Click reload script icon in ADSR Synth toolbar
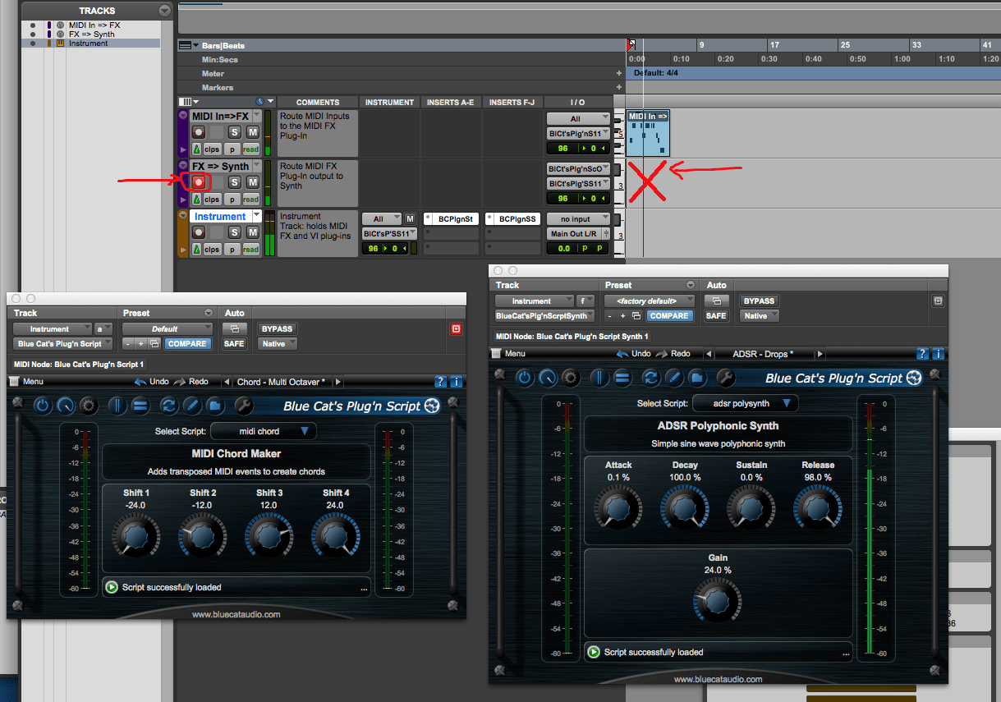Image resolution: width=1001 pixels, height=702 pixels. (651, 377)
